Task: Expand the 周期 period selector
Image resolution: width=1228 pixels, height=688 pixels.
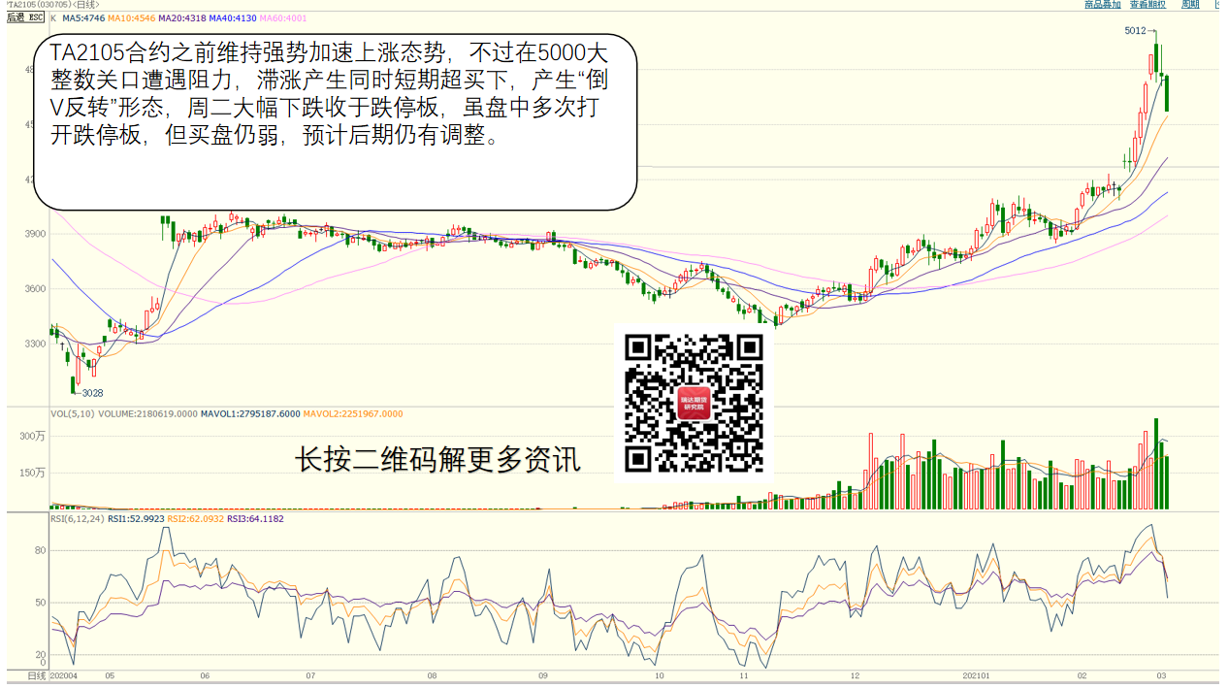Action: (x=1190, y=5)
